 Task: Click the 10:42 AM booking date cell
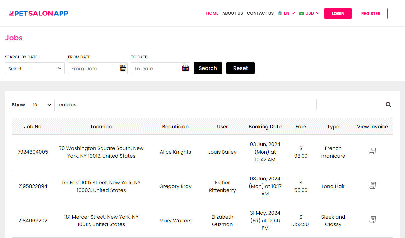(265, 152)
